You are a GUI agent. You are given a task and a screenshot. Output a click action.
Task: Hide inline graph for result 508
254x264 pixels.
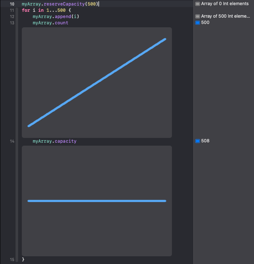pos(197,141)
